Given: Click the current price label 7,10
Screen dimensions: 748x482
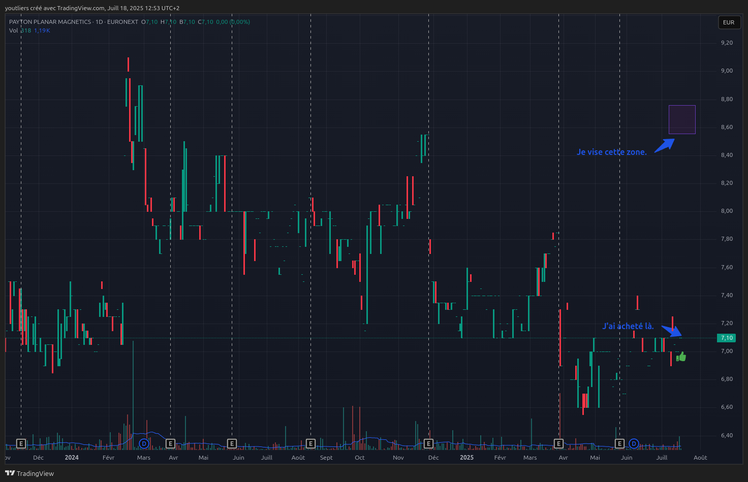Looking at the screenshot, I should point(727,338).
